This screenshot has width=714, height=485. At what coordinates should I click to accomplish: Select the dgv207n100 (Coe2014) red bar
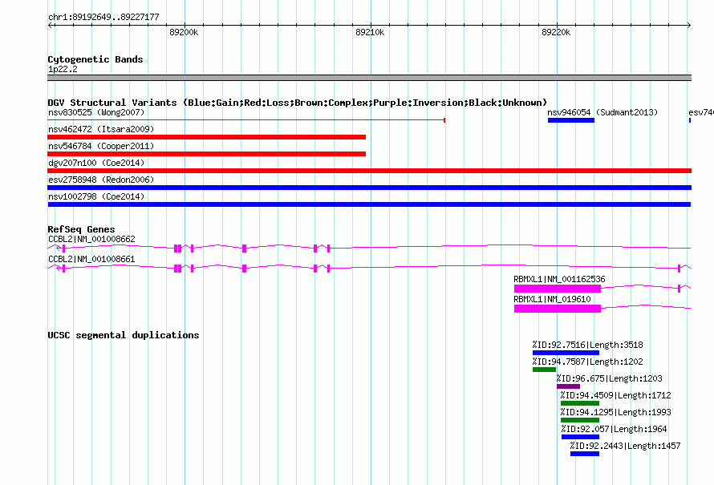pos(369,171)
